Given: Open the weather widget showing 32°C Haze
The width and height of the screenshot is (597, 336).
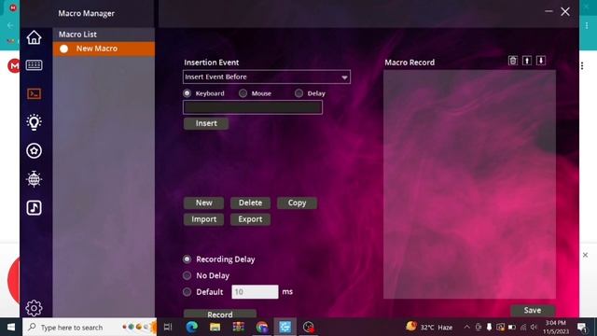Looking at the screenshot, I should pyautogui.click(x=429, y=327).
